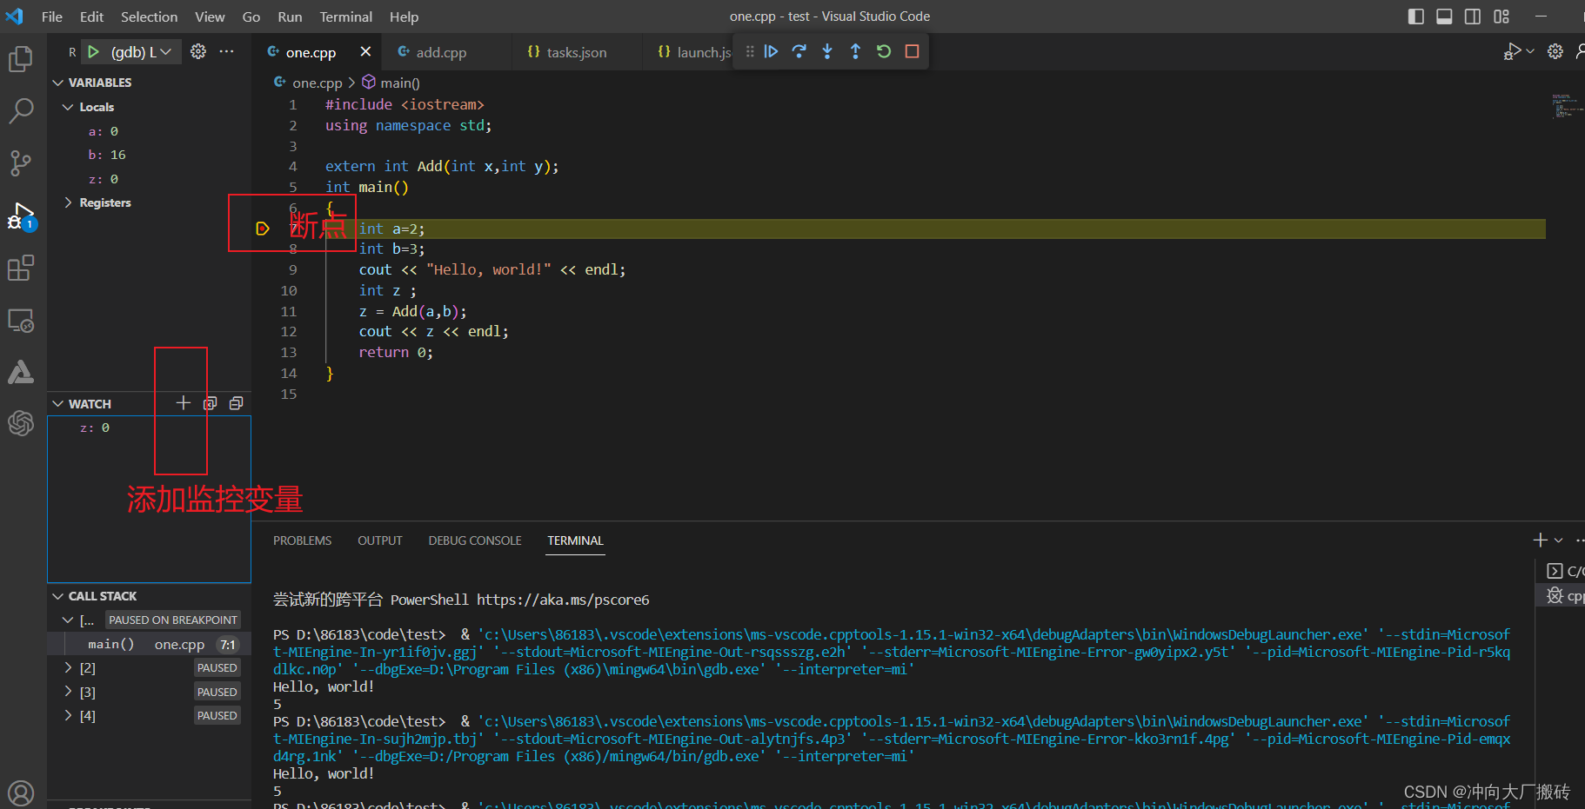This screenshot has height=809, width=1585.
Task: Open the Terminal menu
Action: (x=345, y=17)
